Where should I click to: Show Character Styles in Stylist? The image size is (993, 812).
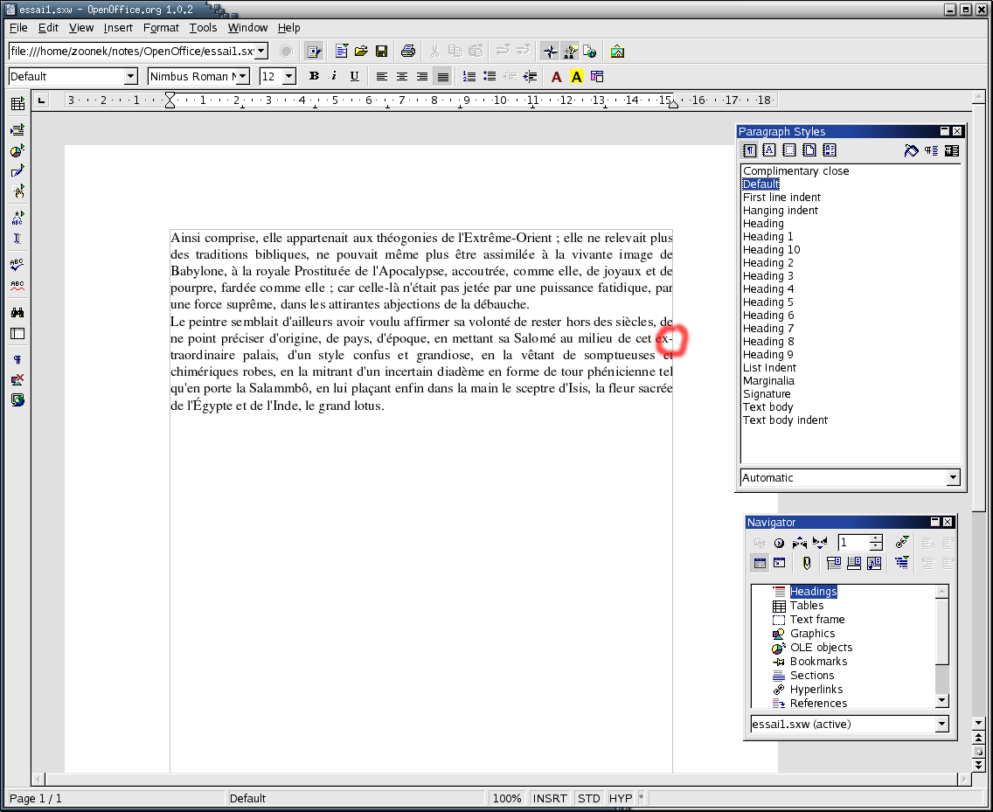point(769,150)
